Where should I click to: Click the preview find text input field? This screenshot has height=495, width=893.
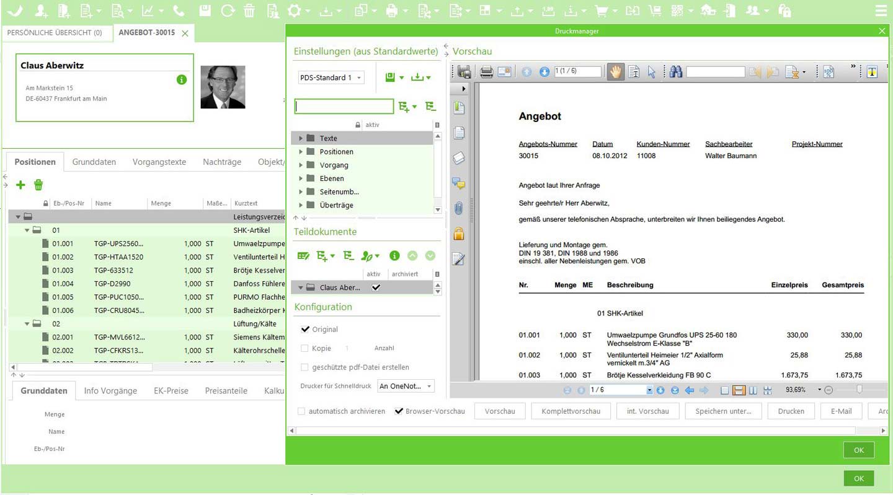[715, 72]
